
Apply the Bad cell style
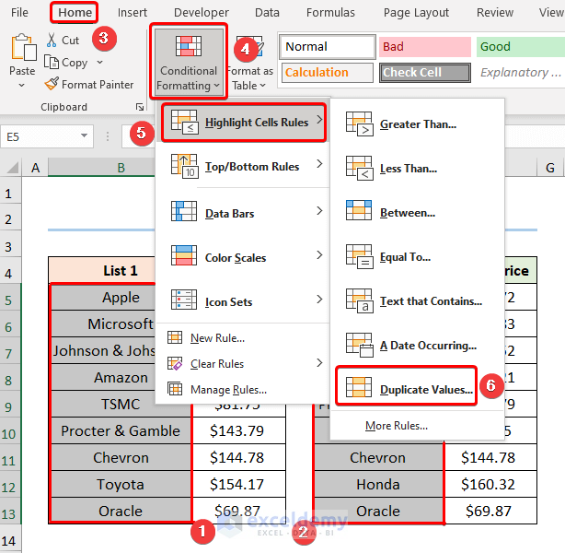[425, 47]
